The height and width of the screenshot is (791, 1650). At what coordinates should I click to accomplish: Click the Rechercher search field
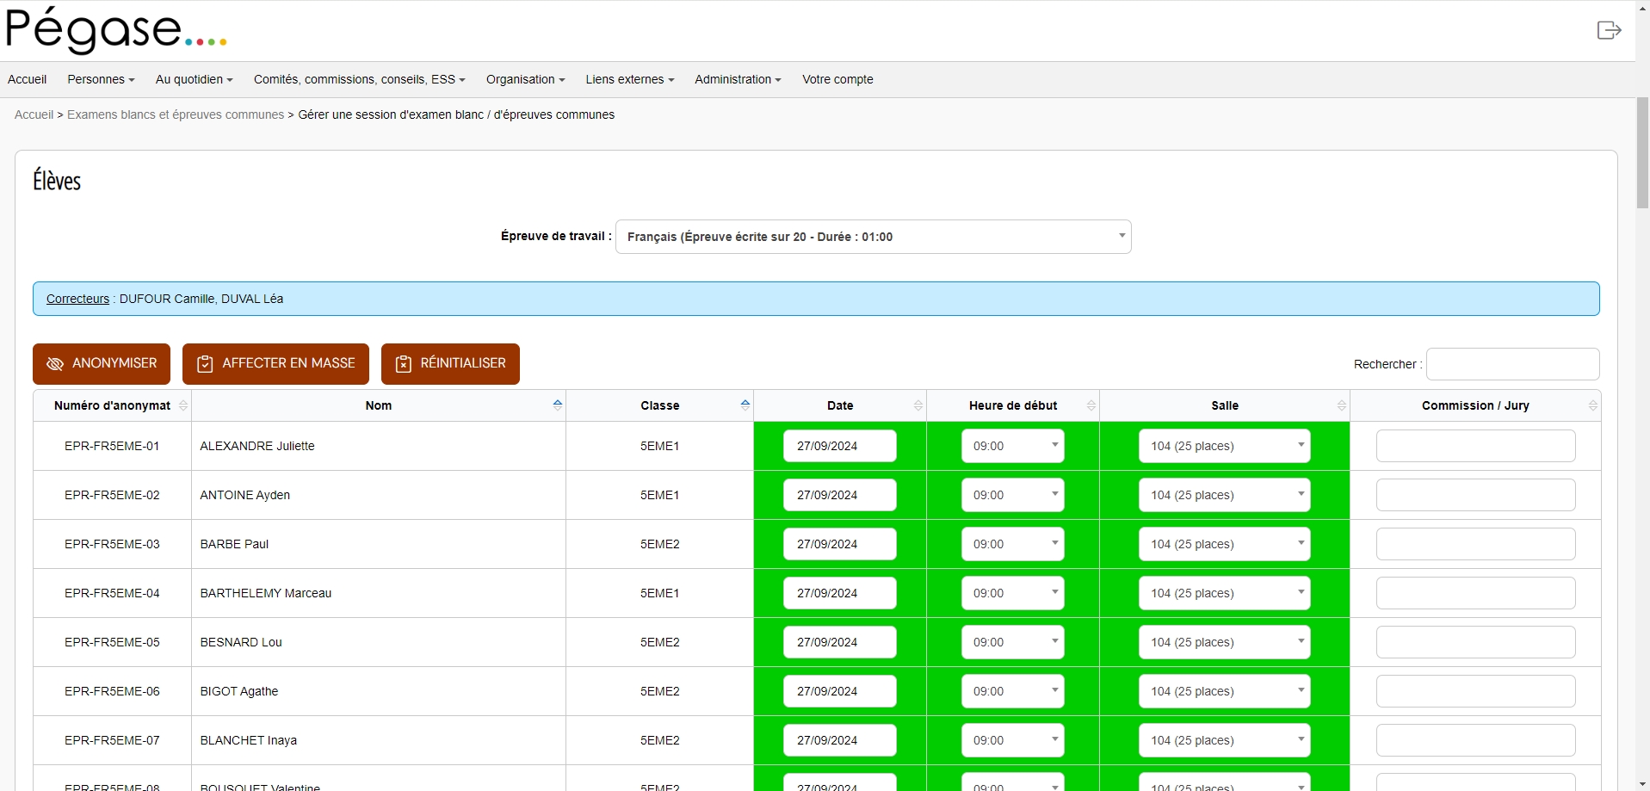[x=1513, y=364]
